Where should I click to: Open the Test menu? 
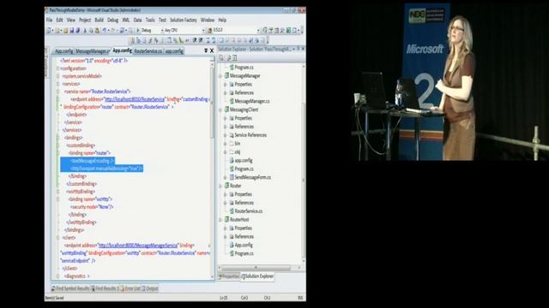point(162,21)
